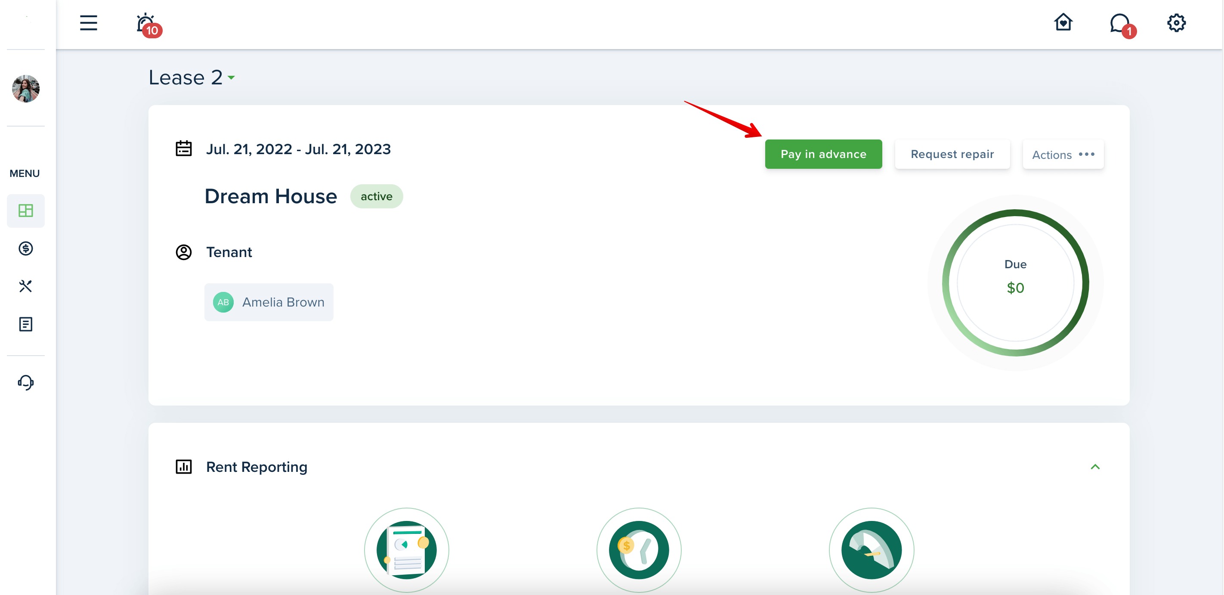Click the house heart icon in header

coord(1063,22)
